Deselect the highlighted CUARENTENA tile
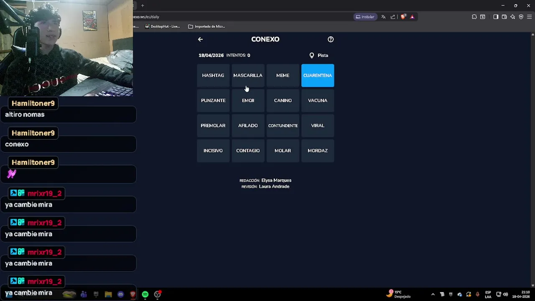535x301 pixels. click(318, 75)
